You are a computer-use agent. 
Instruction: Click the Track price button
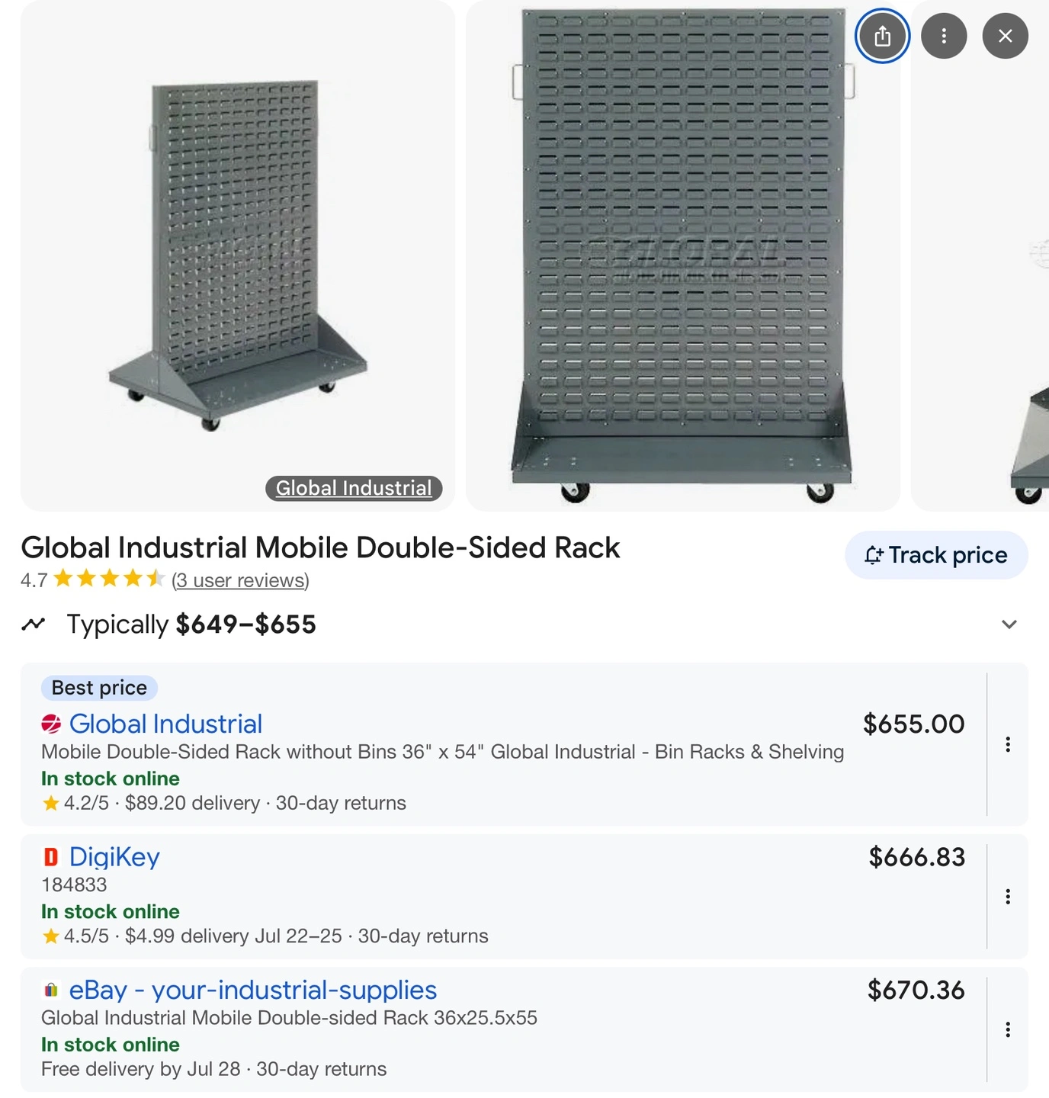(936, 555)
